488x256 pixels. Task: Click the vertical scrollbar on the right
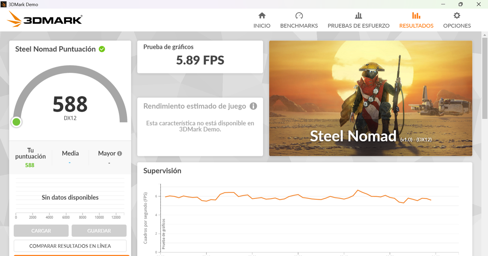tap(484, 77)
